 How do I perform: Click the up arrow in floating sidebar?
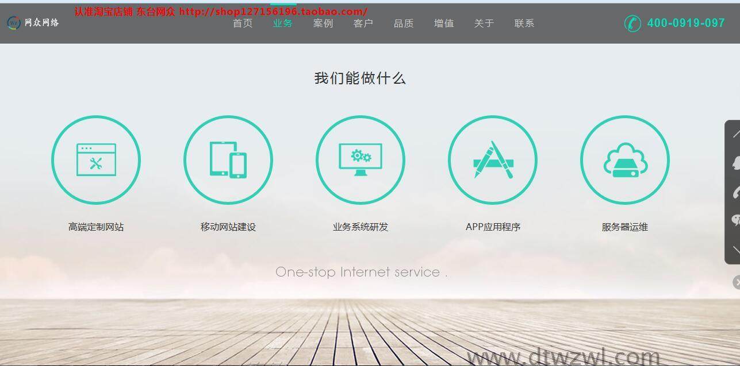click(x=736, y=134)
